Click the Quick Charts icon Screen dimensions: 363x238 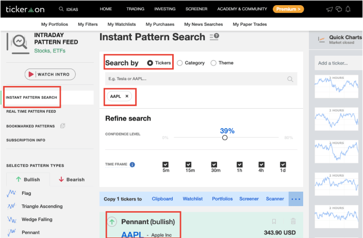pyautogui.click(x=321, y=40)
